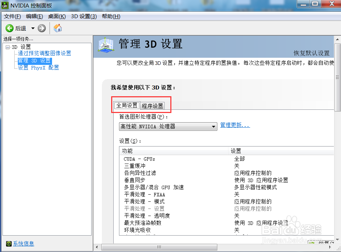
Task: Click the green Back arrow icon
Action: (9, 28)
